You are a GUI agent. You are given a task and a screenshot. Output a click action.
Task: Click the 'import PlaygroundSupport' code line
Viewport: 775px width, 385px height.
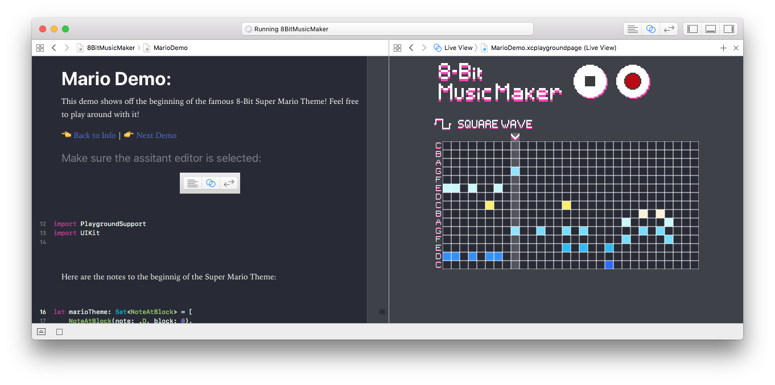pyautogui.click(x=100, y=224)
